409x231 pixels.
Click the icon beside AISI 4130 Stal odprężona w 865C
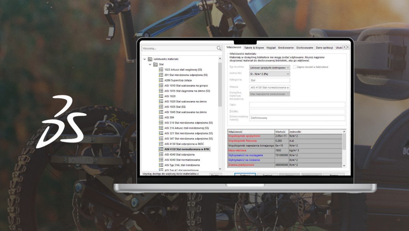161,144
